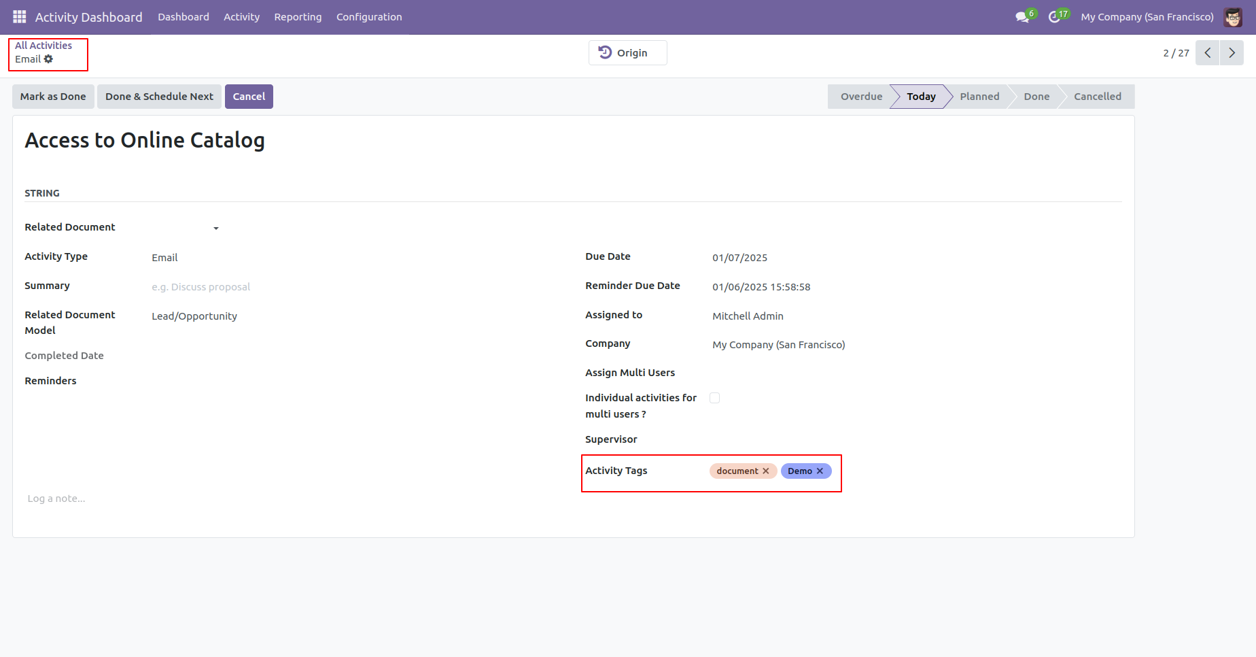1256x657 pixels.
Task: Select the Planned status stage
Action: pos(979,97)
